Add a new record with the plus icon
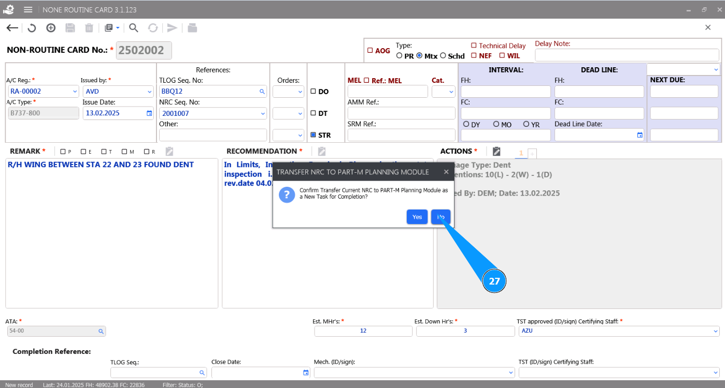The image size is (725, 388). click(51, 28)
